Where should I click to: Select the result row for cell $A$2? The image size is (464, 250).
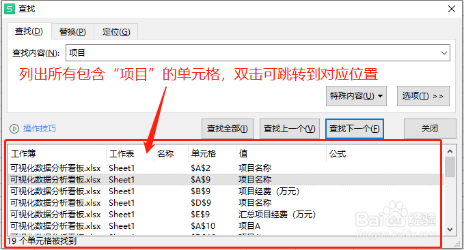[x=226, y=168]
